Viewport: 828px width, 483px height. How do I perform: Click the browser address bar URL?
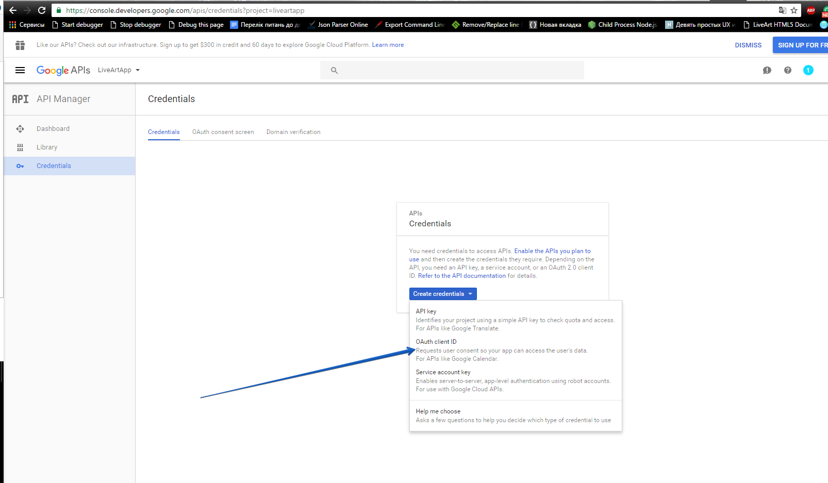pyautogui.click(x=185, y=10)
